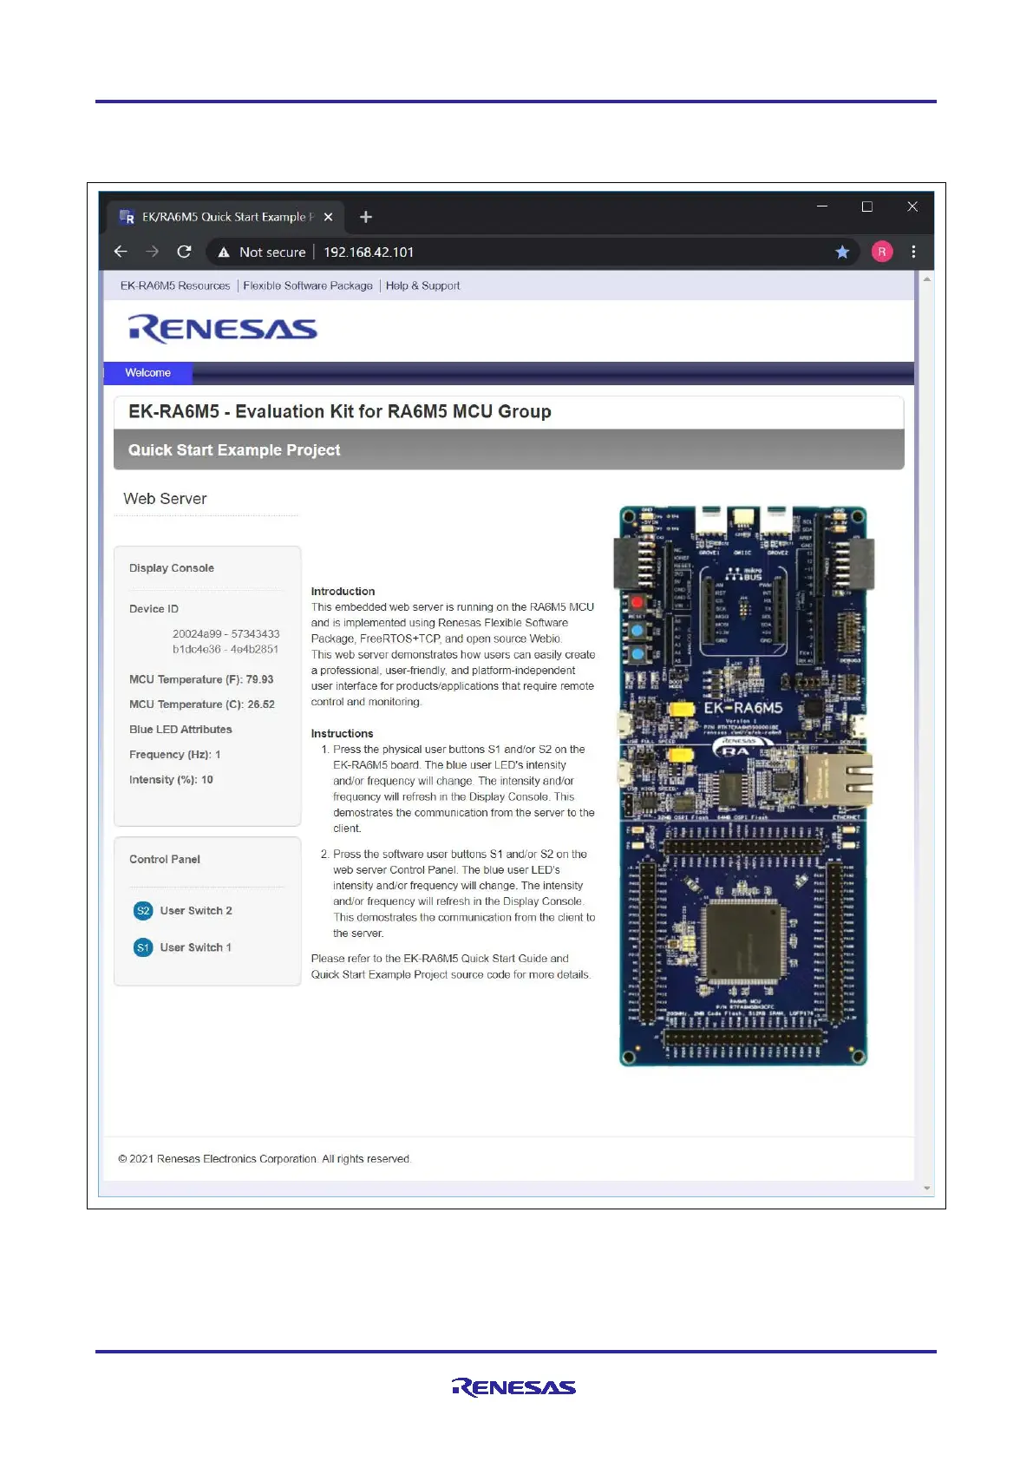Minimize the browser window
Viewport: 1033px width, 1461px height.
[822, 206]
